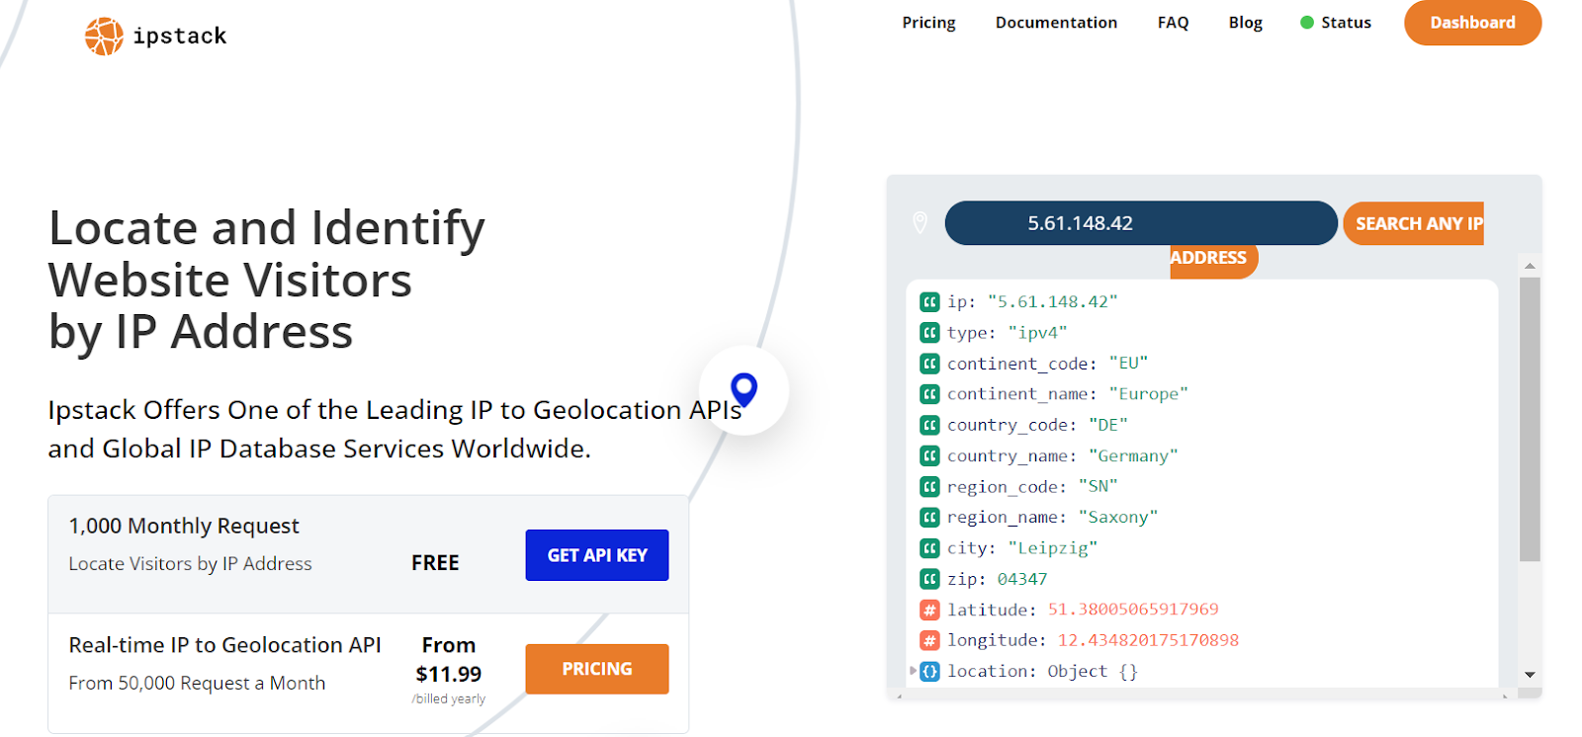Click "Real-time IP to Geolocation API" title

pyautogui.click(x=224, y=645)
